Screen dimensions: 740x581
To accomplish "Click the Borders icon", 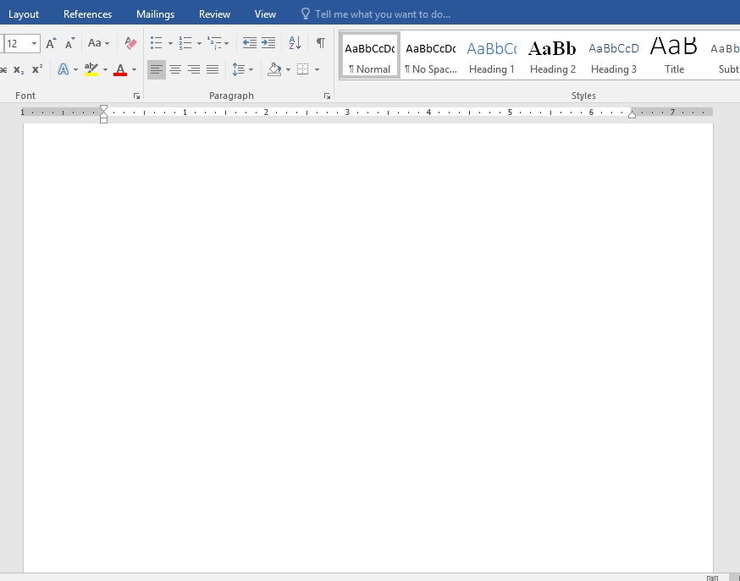I will pyautogui.click(x=302, y=69).
